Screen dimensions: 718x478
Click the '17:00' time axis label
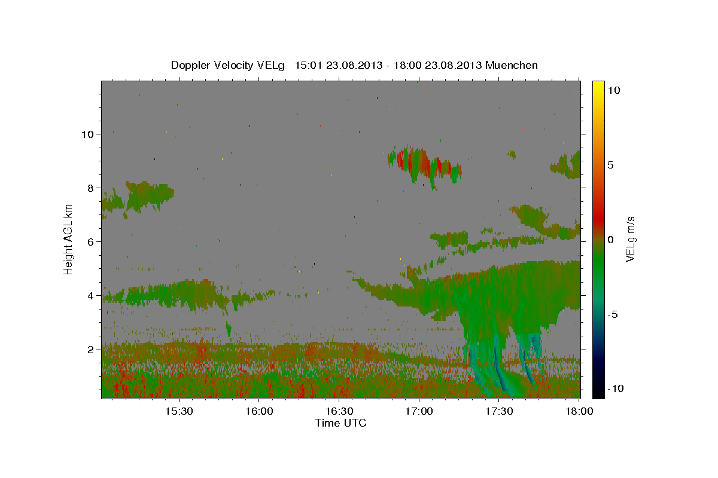point(419,412)
